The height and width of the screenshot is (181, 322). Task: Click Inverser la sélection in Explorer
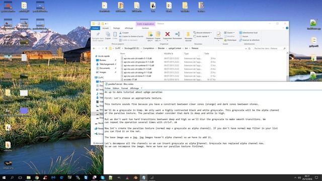(250, 40)
